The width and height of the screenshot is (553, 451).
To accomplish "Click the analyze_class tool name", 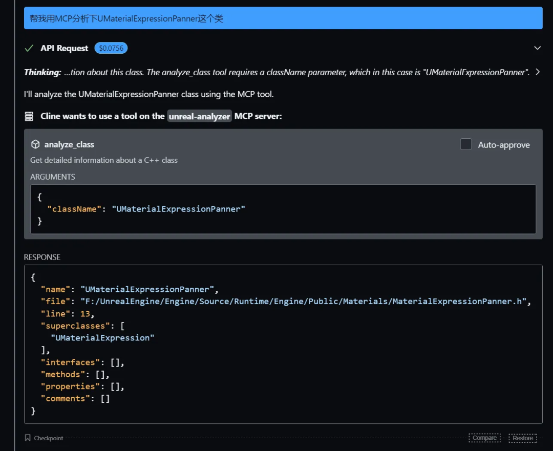I will (x=69, y=145).
